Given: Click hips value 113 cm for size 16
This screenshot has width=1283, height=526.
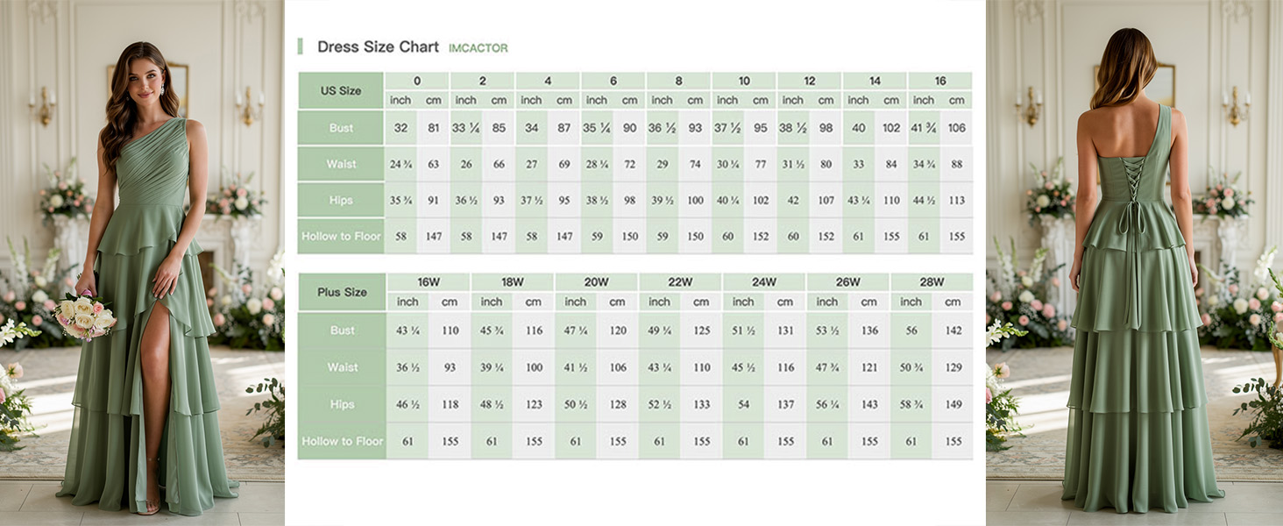Looking at the screenshot, I should (956, 200).
